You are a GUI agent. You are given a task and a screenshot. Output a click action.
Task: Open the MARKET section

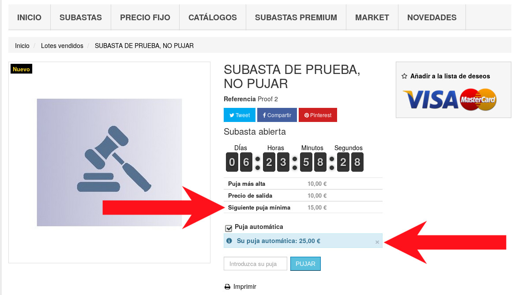click(x=372, y=18)
